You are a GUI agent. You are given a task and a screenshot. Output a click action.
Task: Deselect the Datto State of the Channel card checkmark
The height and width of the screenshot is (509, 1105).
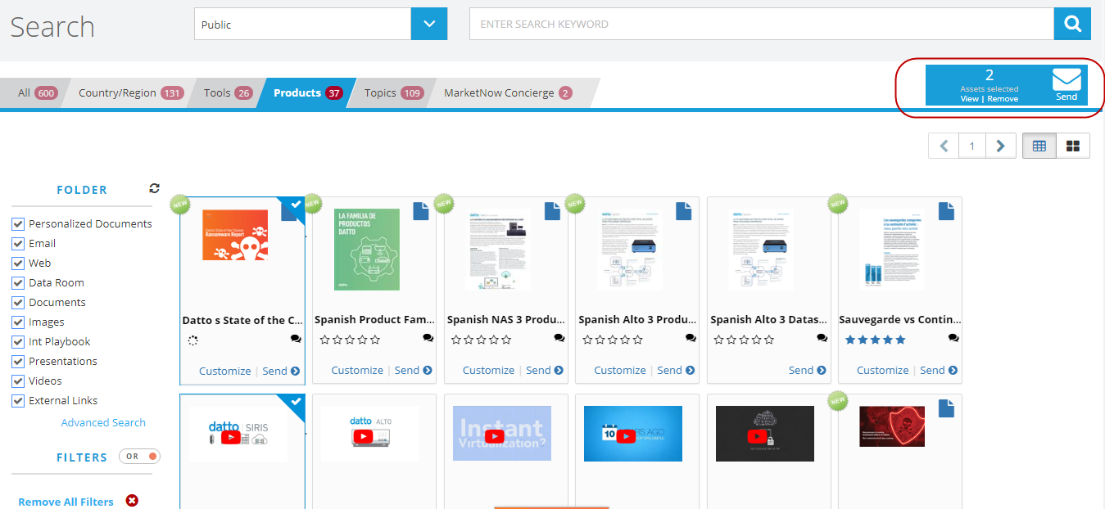tap(295, 205)
